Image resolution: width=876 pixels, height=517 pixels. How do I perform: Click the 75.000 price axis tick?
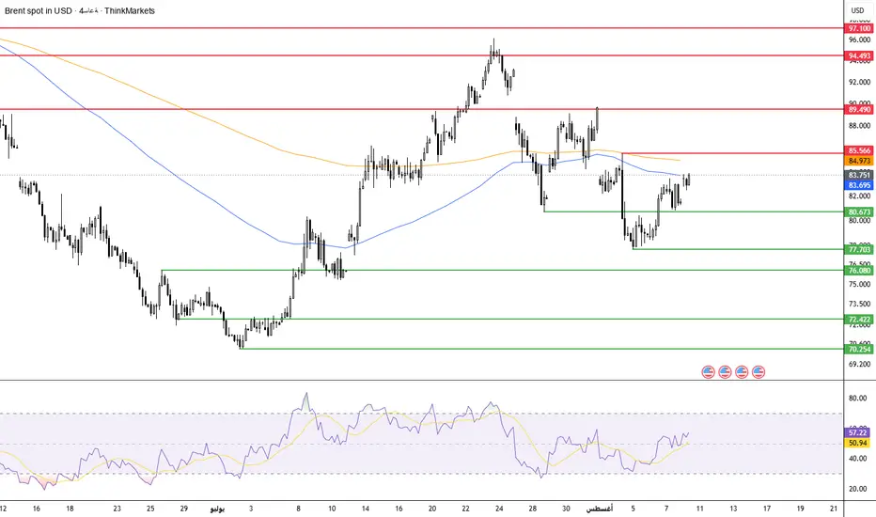(859, 284)
